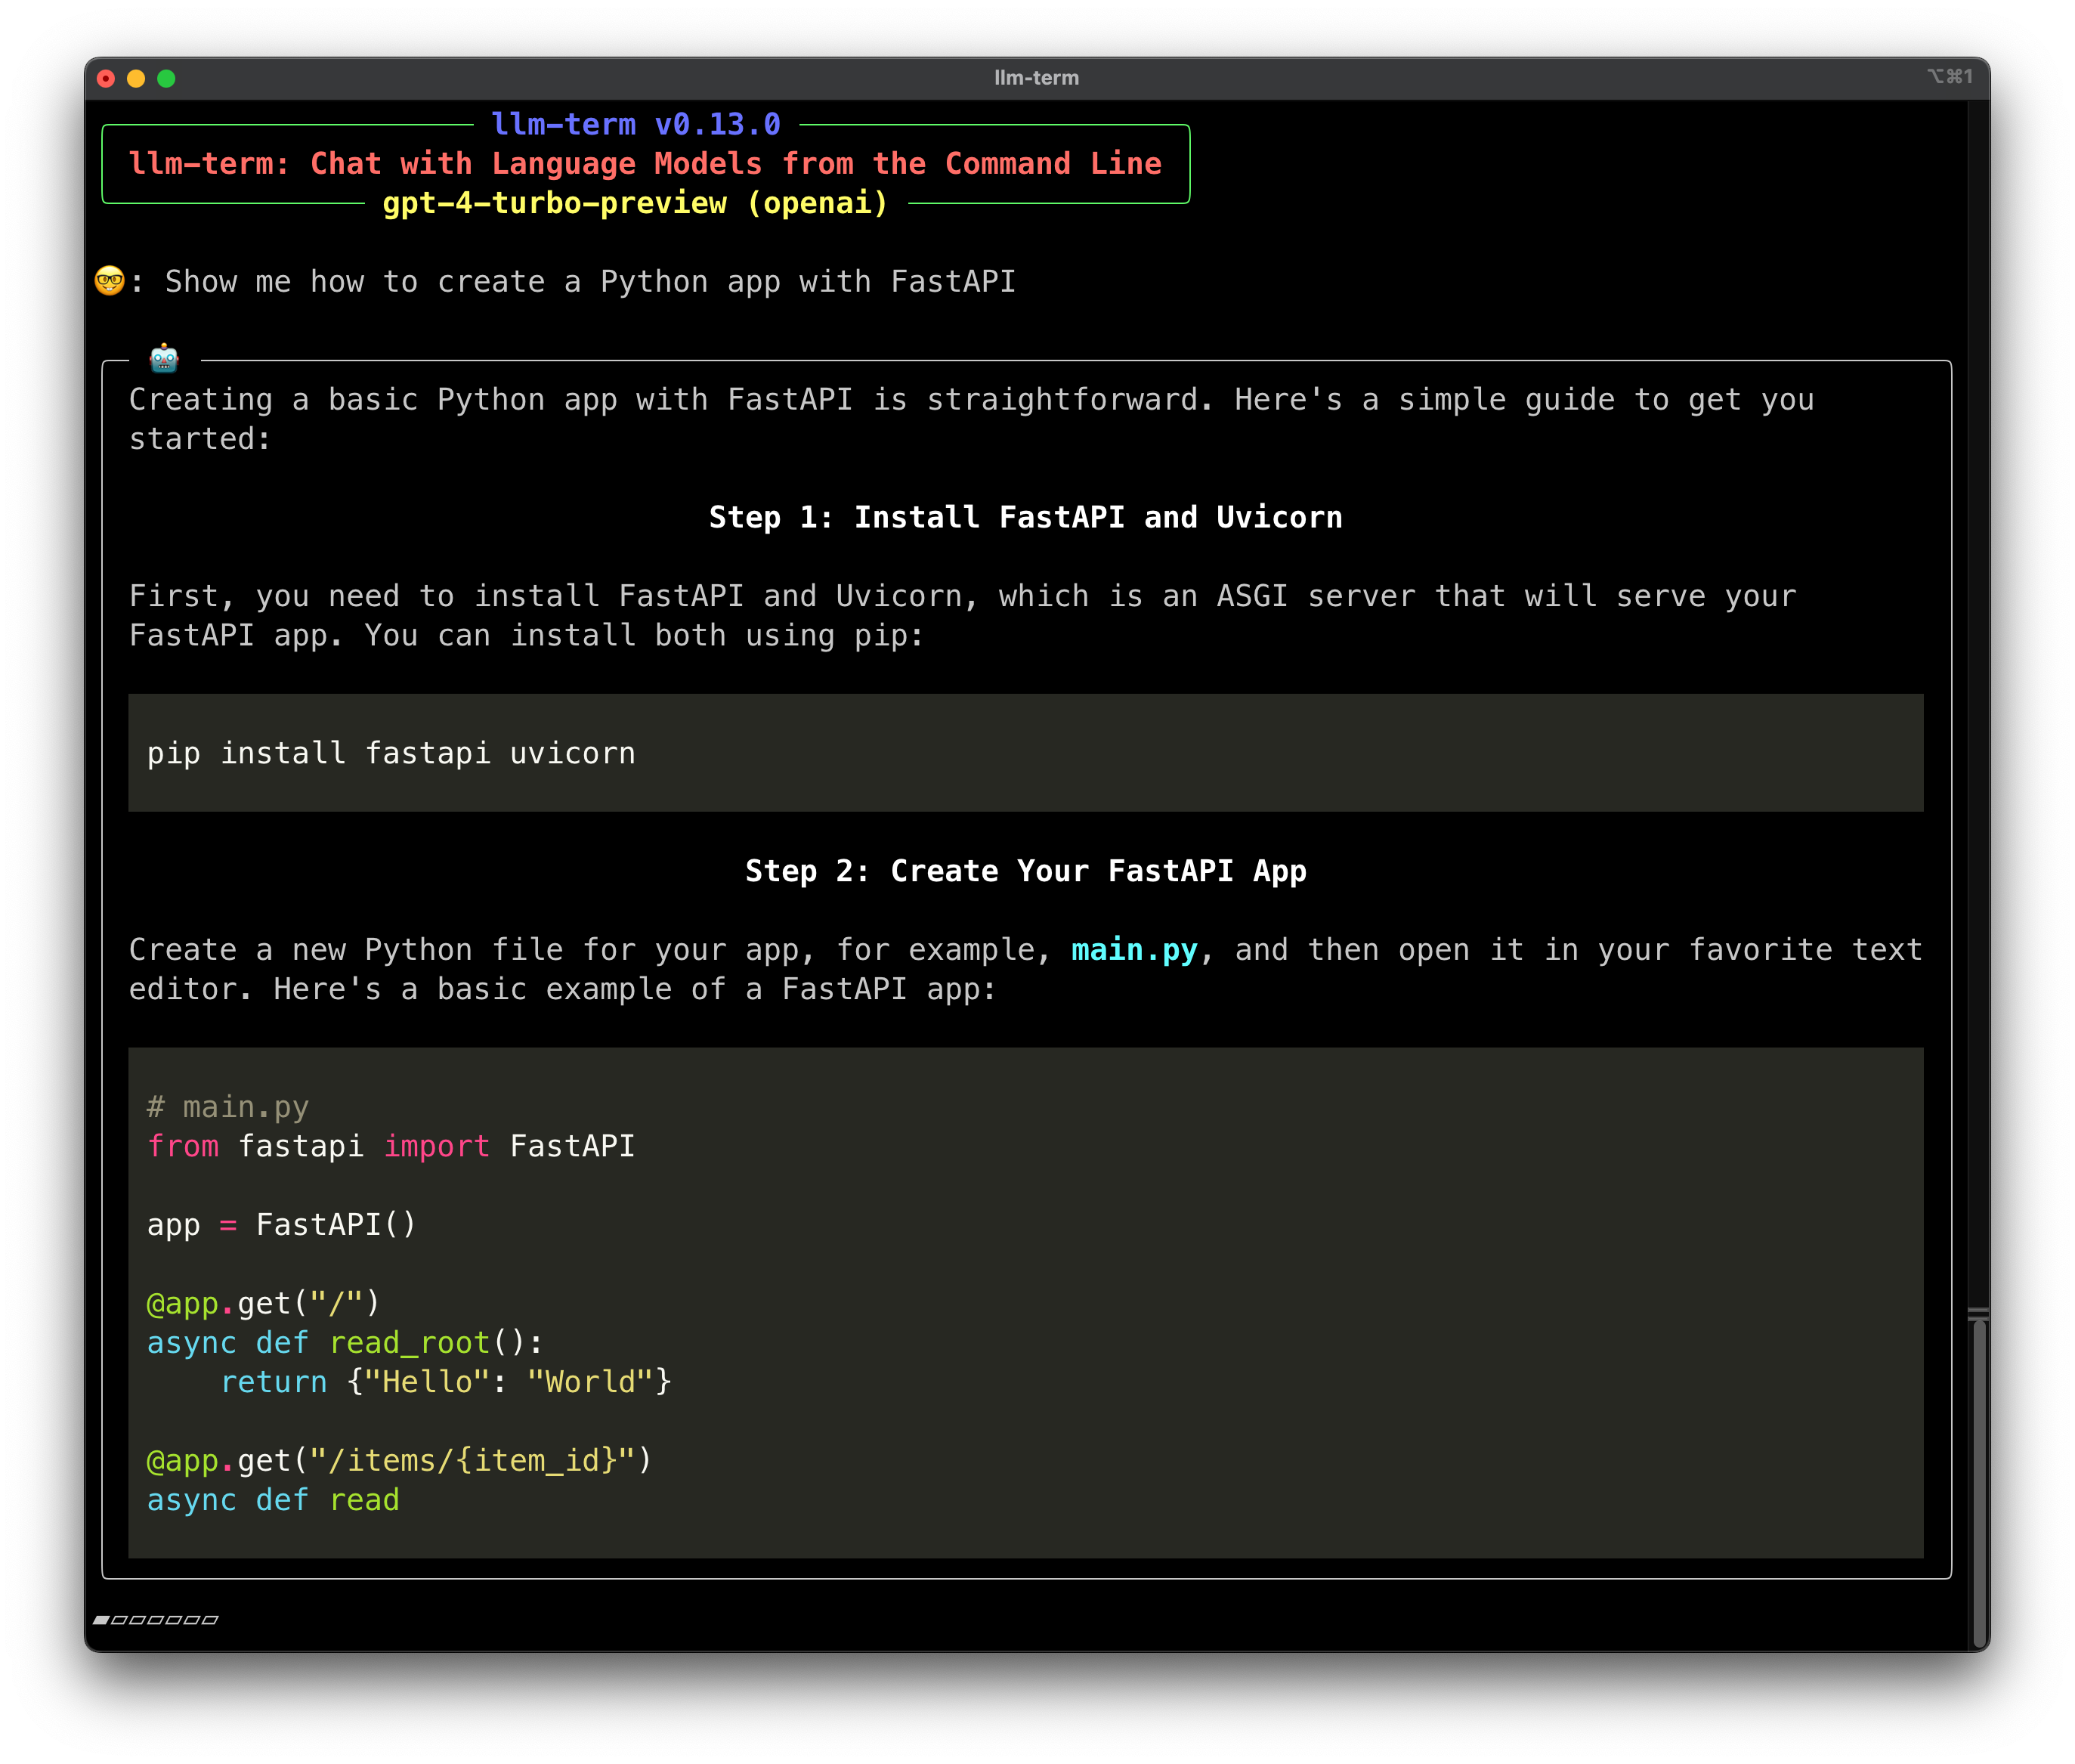Click the app = FastAPI() code line
Image resolution: width=2075 pixels, height=1764 pixels.
(281, 1225)
